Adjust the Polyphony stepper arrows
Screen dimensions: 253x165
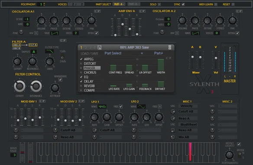(x=44, y=4)
